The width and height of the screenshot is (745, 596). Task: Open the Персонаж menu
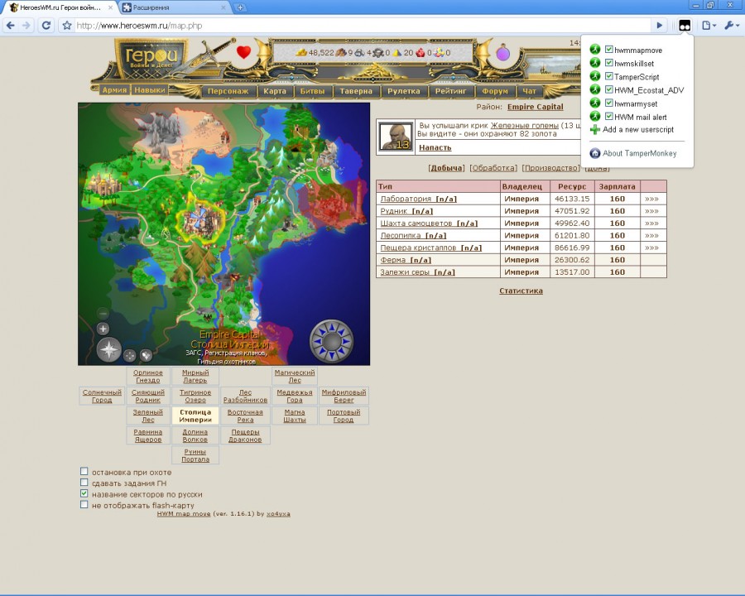(228, 91)
